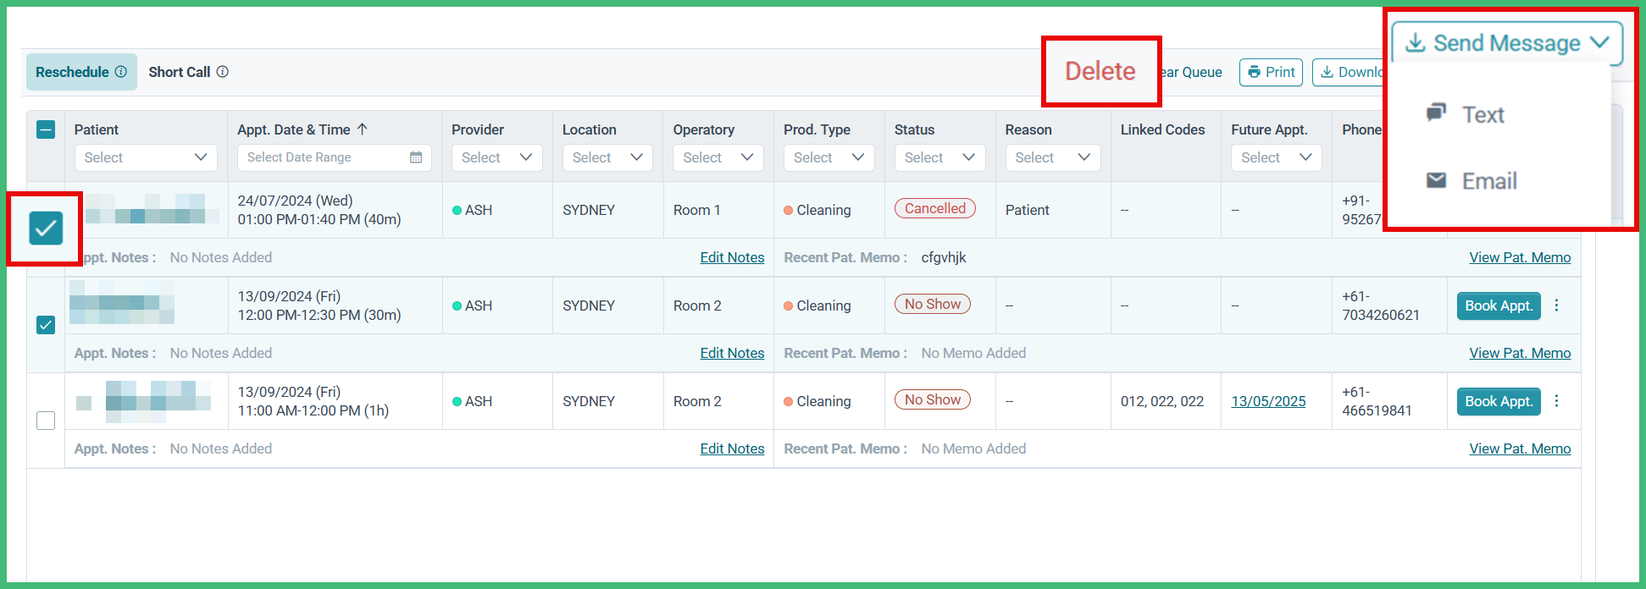Expand the Status filter dropdown

[940, 157]
